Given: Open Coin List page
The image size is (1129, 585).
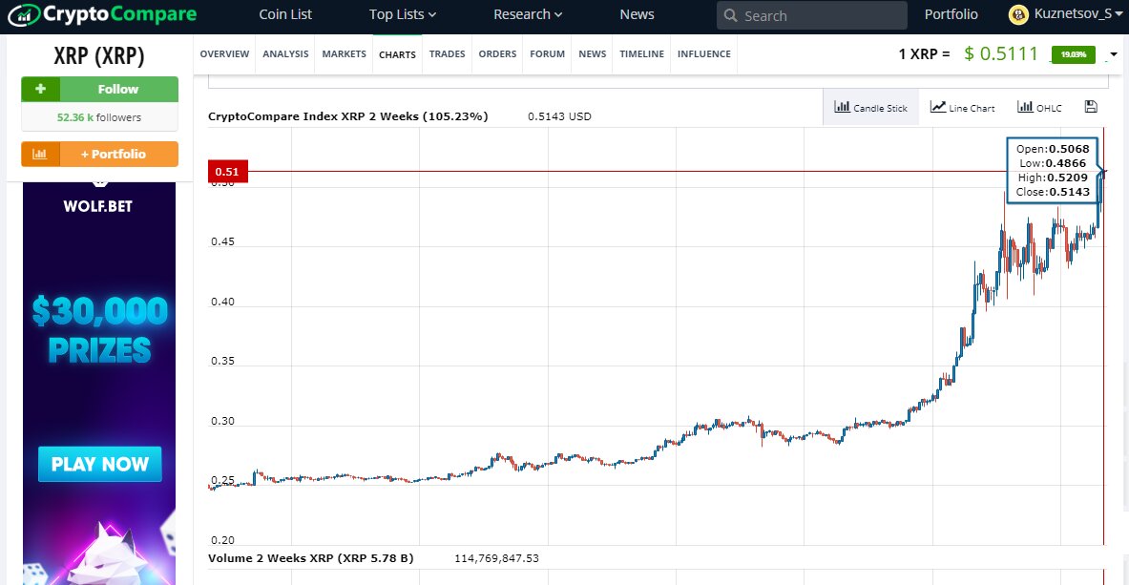Looking at the screenshot, I should [285, 14].
